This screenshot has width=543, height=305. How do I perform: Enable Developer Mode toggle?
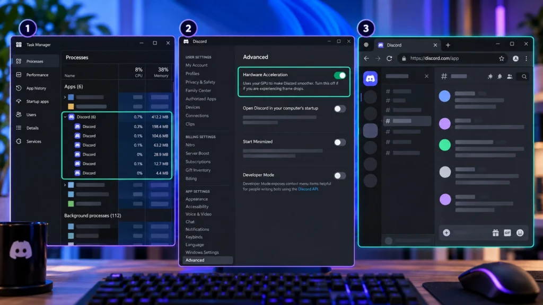(340, 176)
